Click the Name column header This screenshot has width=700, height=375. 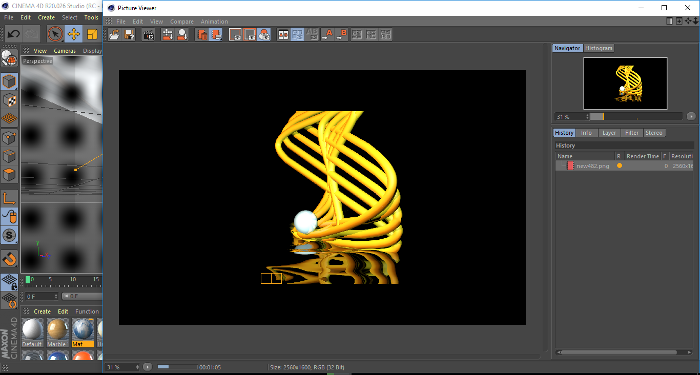point(586,156)
